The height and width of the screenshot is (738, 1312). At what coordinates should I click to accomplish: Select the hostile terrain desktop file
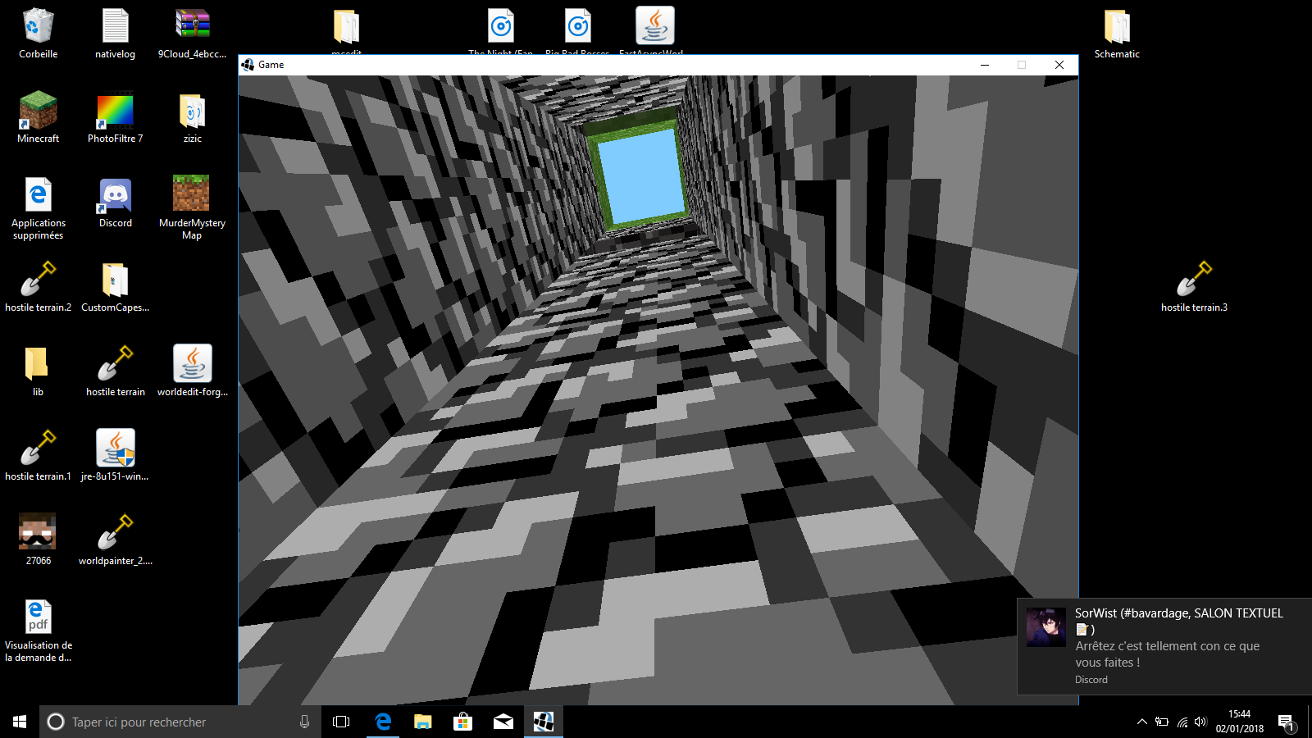click(115, 364)
